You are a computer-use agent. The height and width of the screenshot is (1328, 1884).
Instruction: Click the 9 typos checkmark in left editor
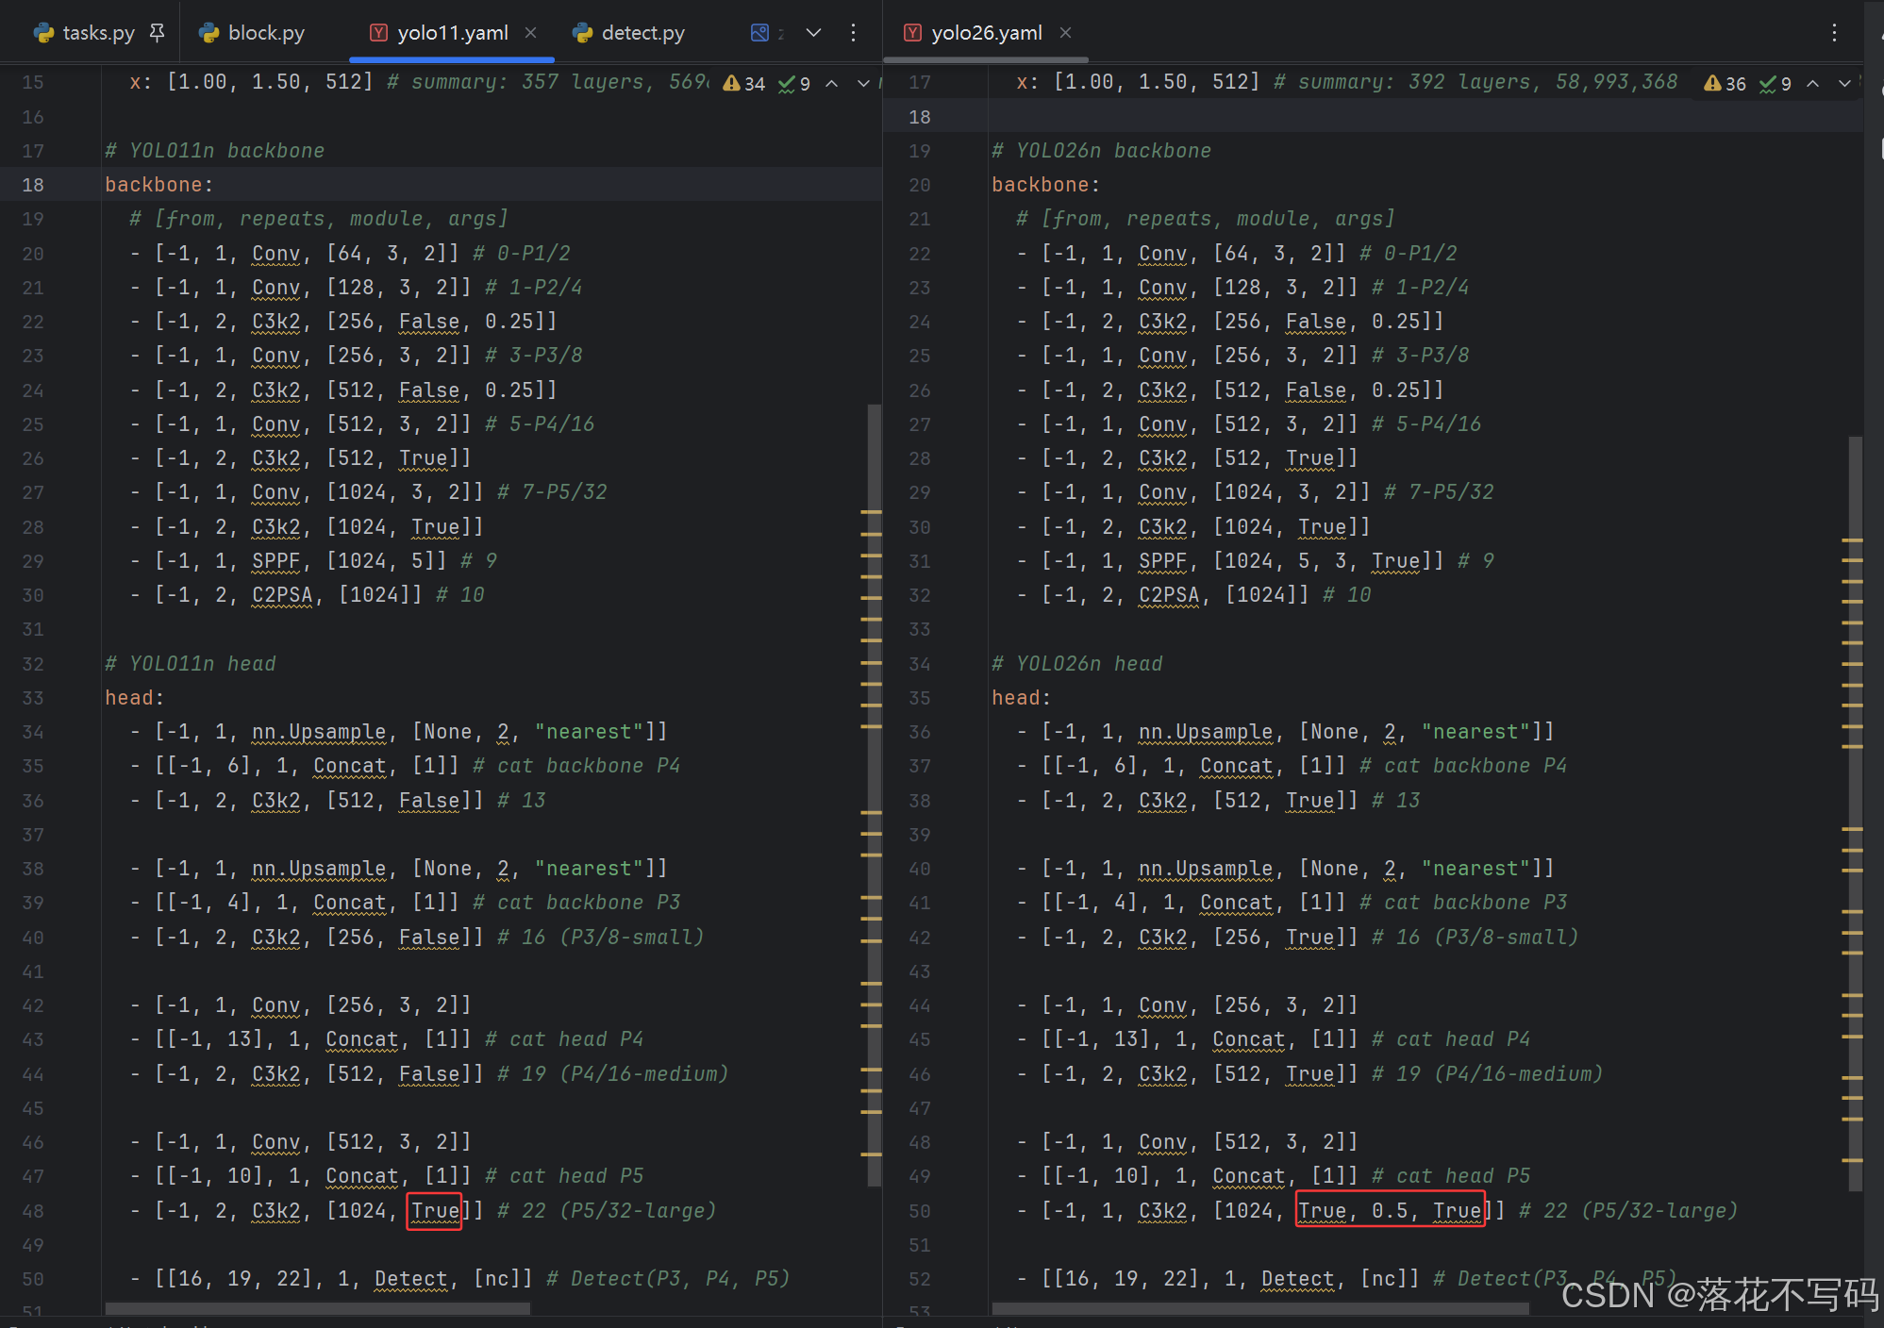tap(794, 83)
